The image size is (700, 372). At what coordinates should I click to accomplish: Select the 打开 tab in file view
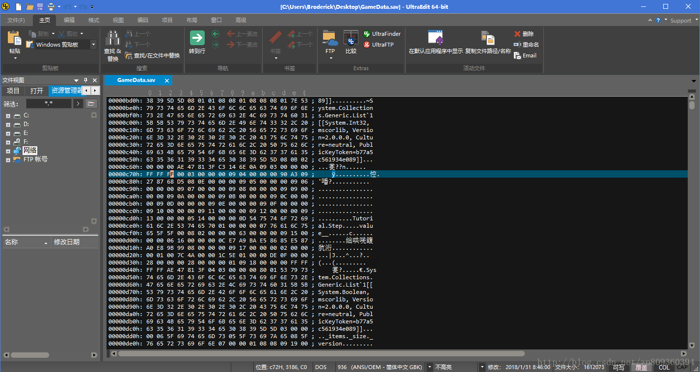37,91
